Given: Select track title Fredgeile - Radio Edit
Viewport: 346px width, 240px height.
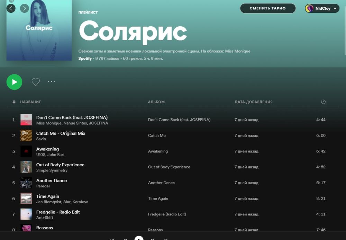Looking at the screenshot, I should point(58,212).
